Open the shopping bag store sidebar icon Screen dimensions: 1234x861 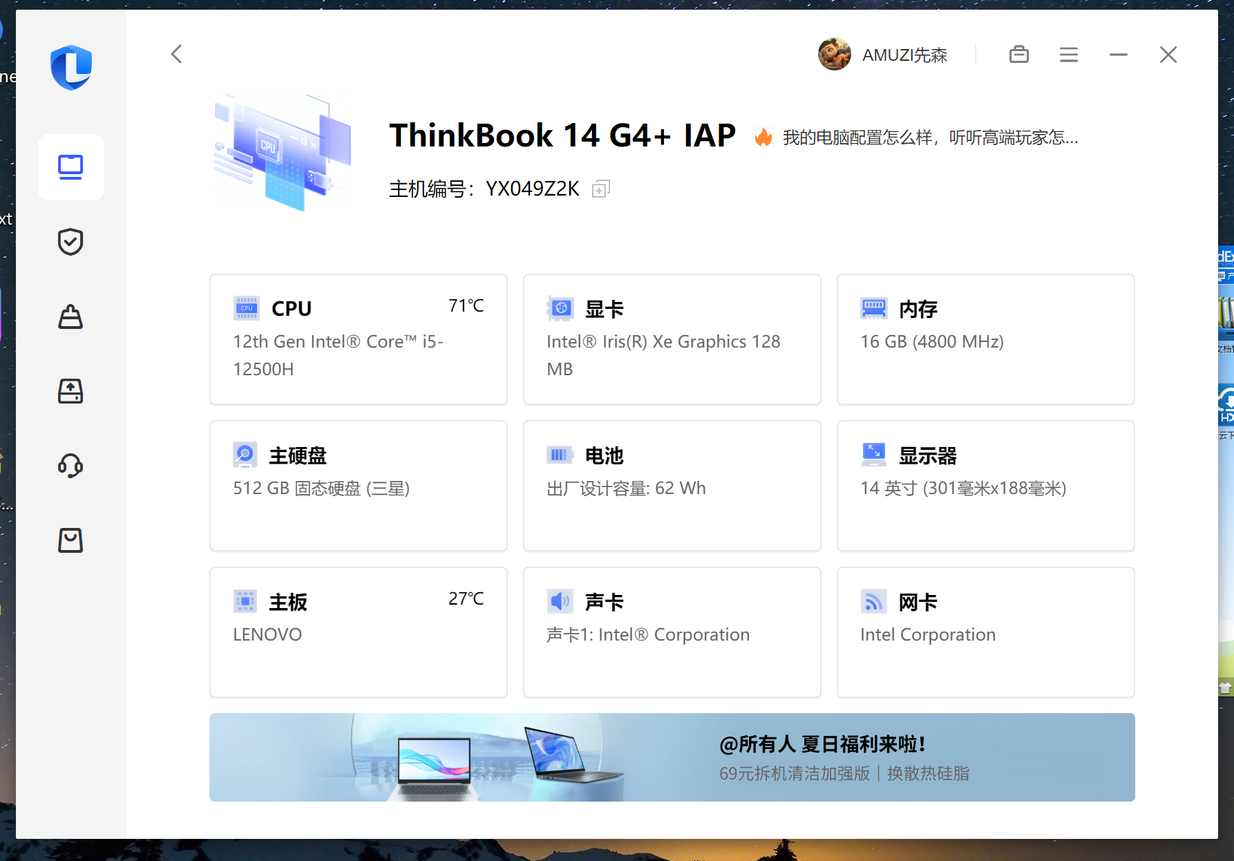point(70,540)
